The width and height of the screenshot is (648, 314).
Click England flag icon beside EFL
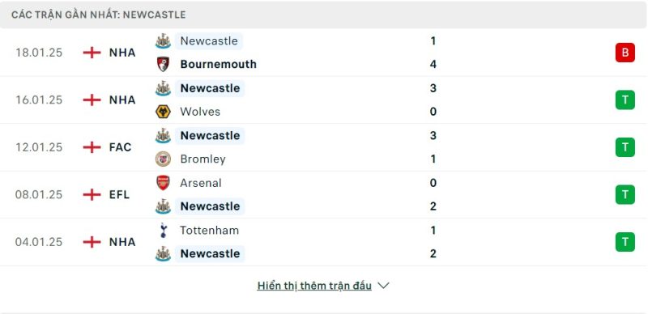(92, 194)
